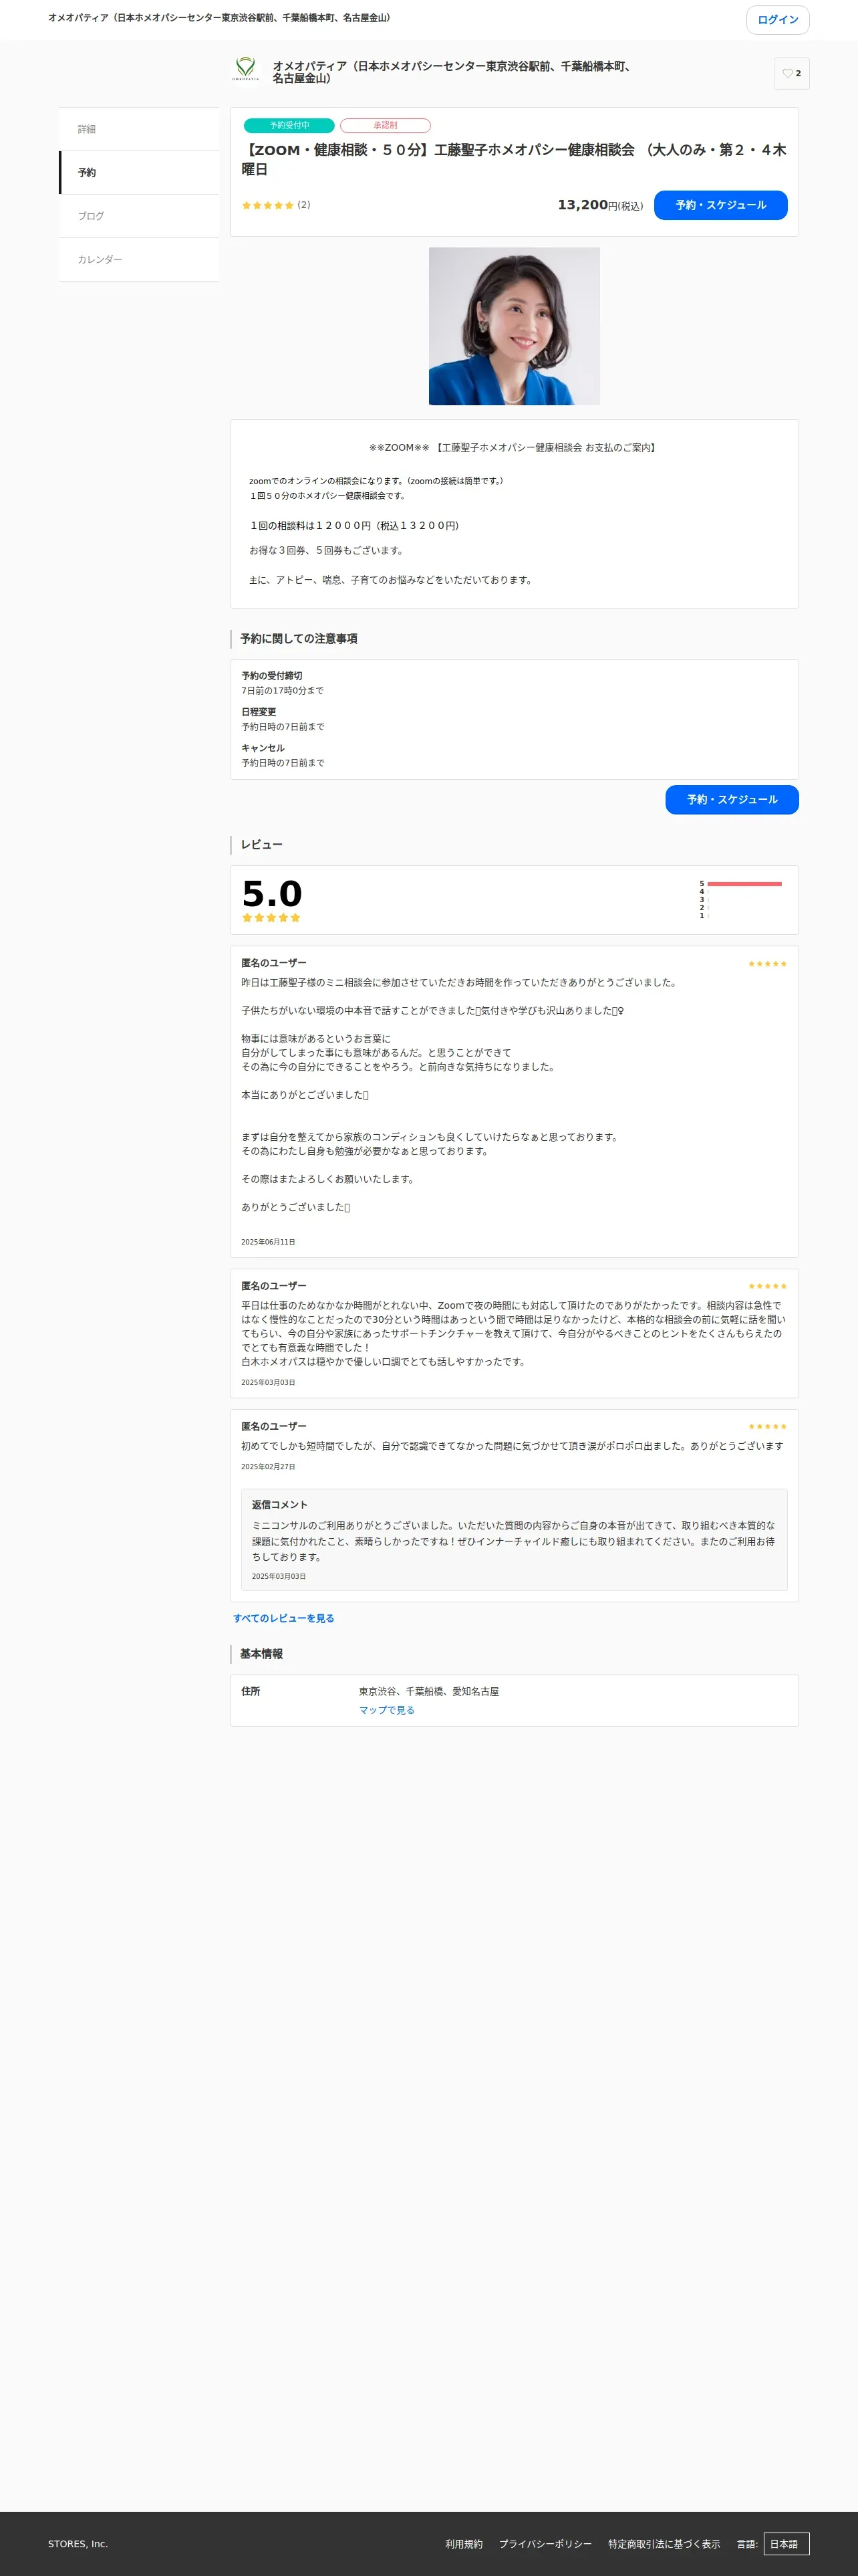The image size is (858, 2576).
Task: Open the Omeopatia shop logo
Action: coord(245,69)
